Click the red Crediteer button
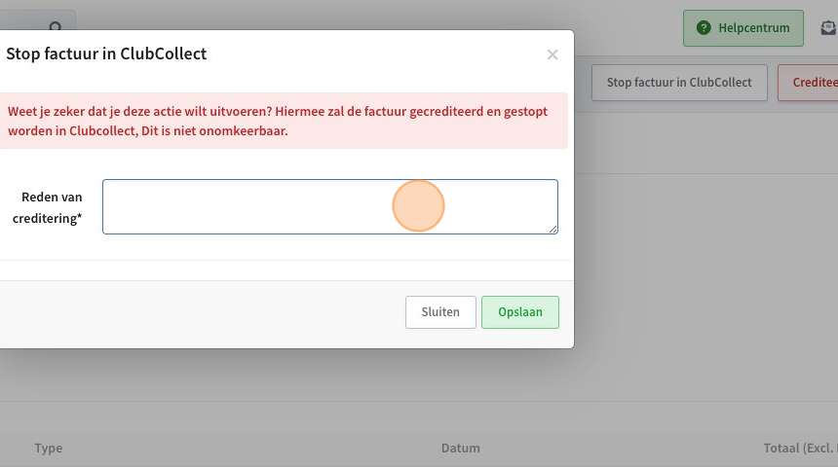 click(x=808, y=83)
